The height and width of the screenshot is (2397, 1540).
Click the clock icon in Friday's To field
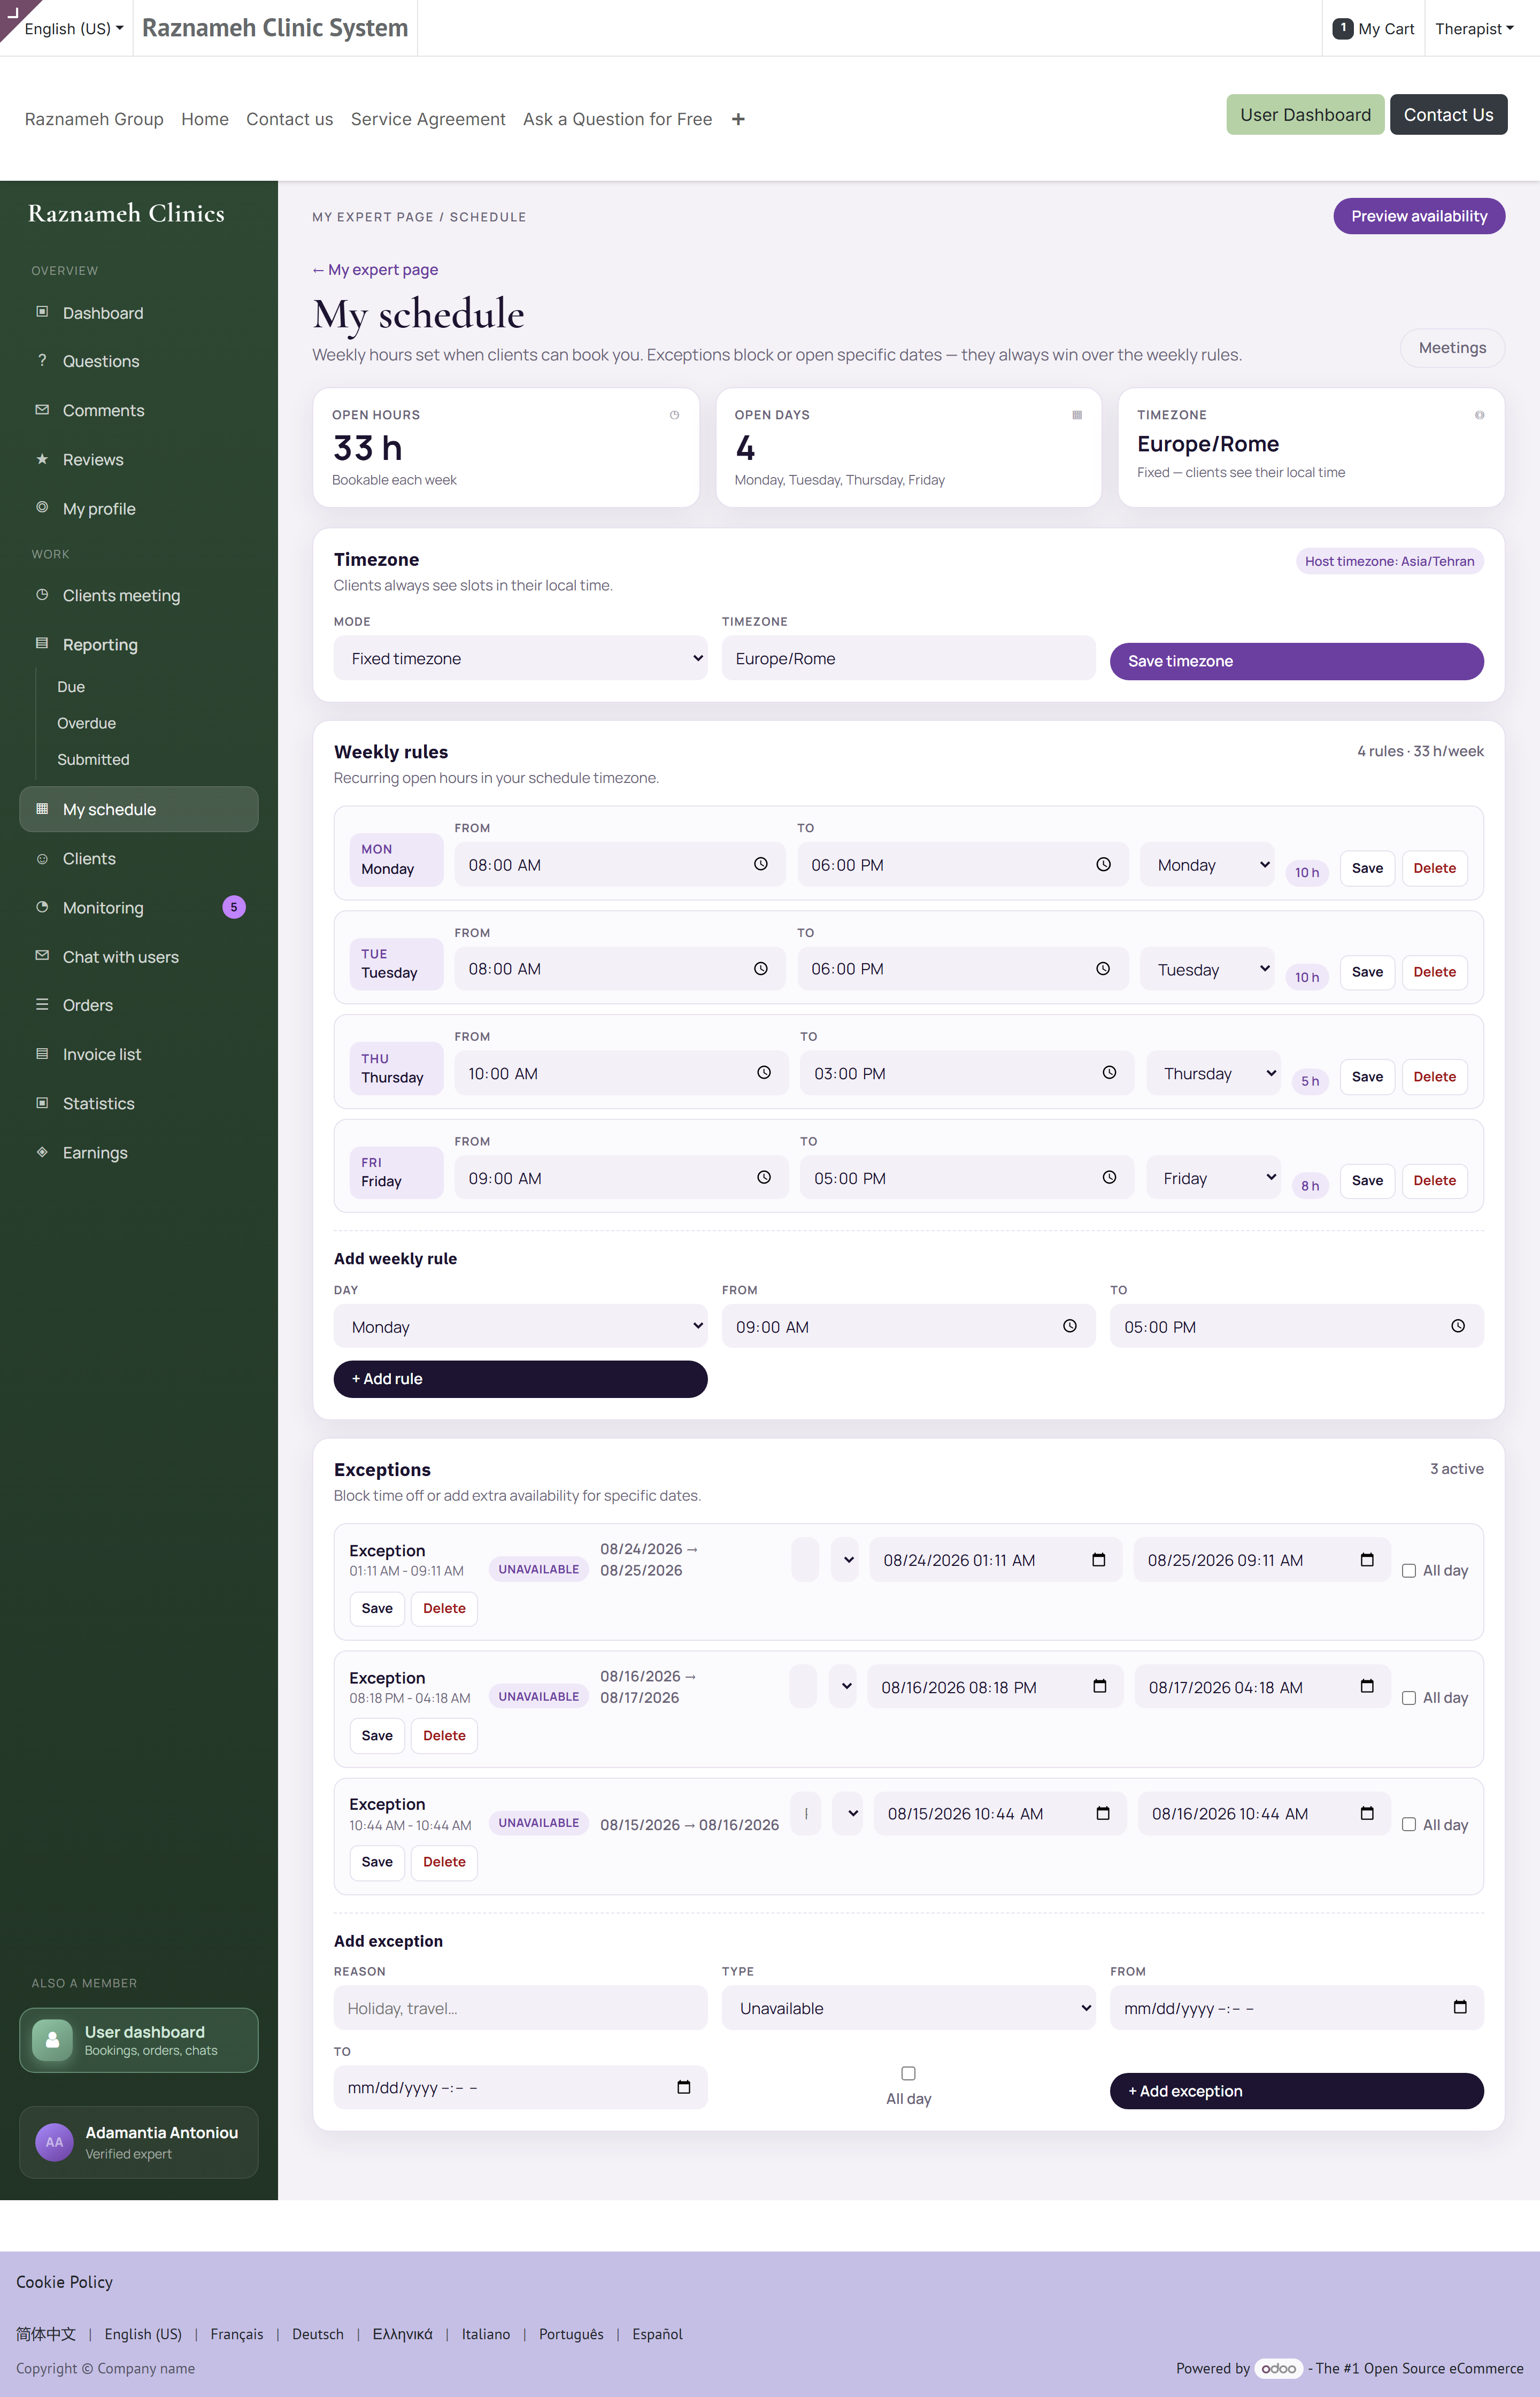coord(1109,1177)
